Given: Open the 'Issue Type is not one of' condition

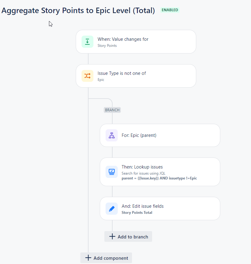Looking at the screenshot, I should click(136, 76).
